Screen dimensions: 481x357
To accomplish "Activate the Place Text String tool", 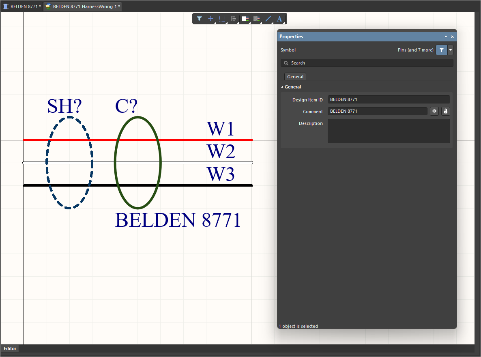I will (x=279, y=19).
